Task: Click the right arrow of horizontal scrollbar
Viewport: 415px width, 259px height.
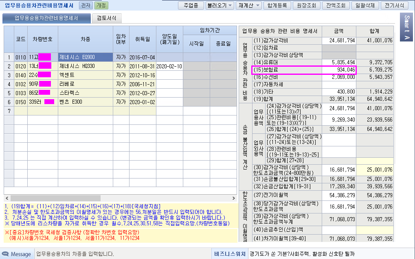Action: (x=233, y=198)
